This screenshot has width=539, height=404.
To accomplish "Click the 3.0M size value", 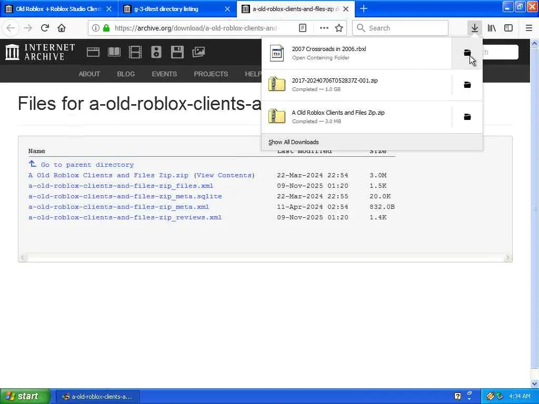I will 378,175.
